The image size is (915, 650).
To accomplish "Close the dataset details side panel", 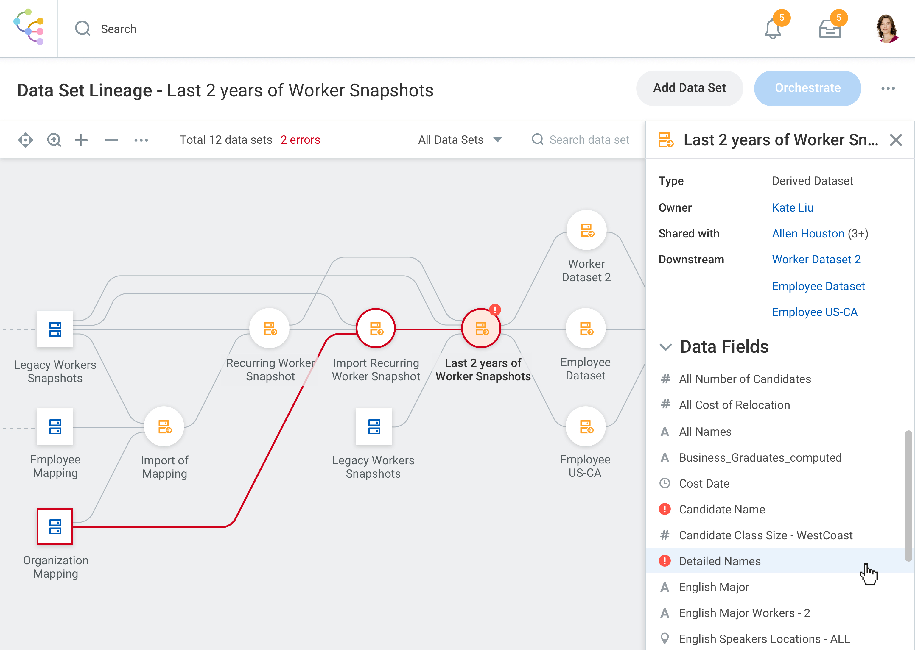I will tap(896, 140).
